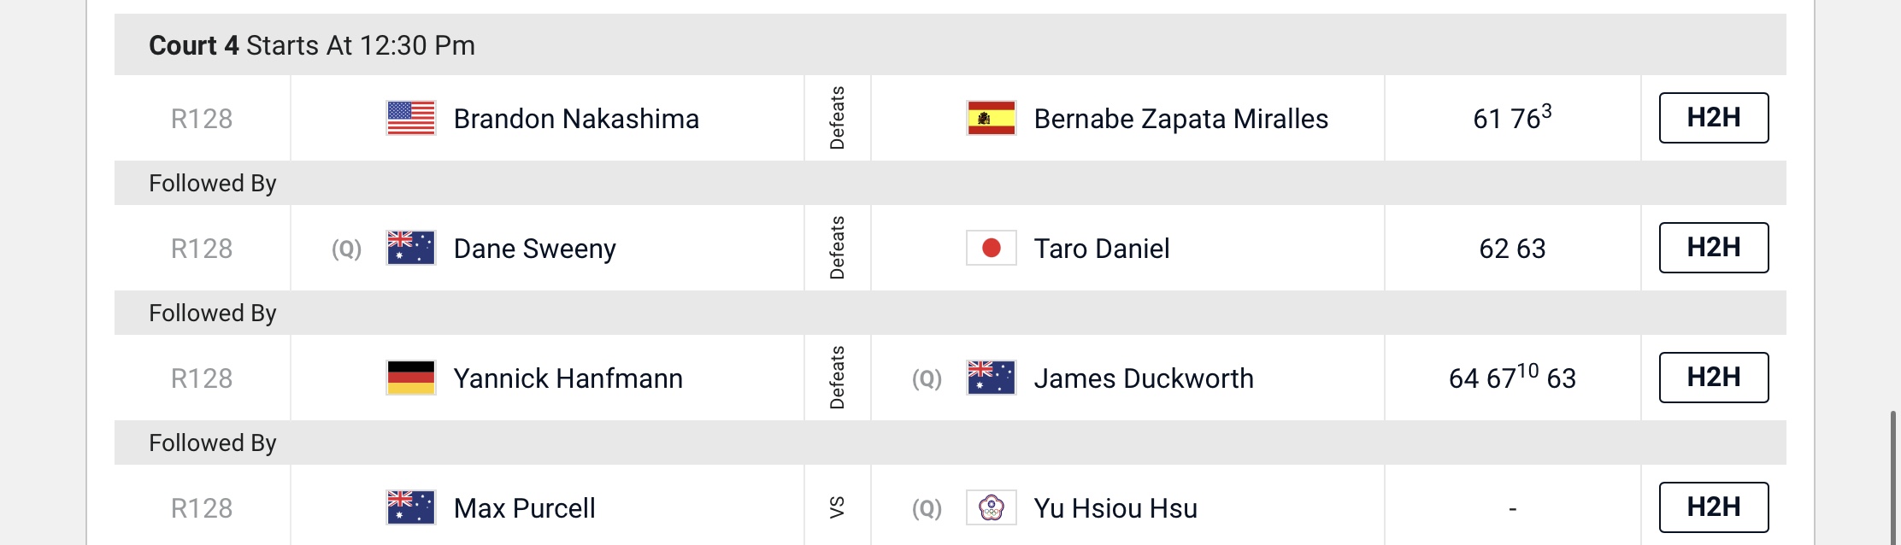Click the Chinese Taipei flag beside Yu Hsiou Hsu
This screenshot has width=1901, height=545.
coord(992,507)
